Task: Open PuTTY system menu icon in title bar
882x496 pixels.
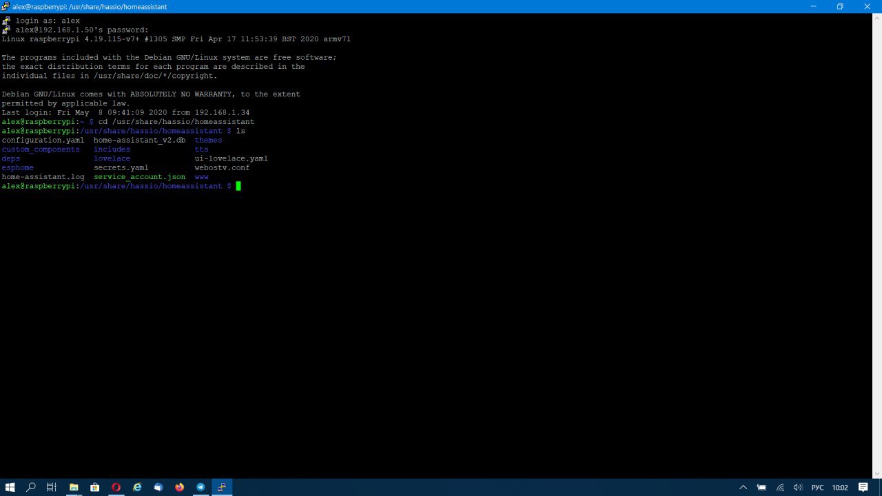Action: click(6, 6)
